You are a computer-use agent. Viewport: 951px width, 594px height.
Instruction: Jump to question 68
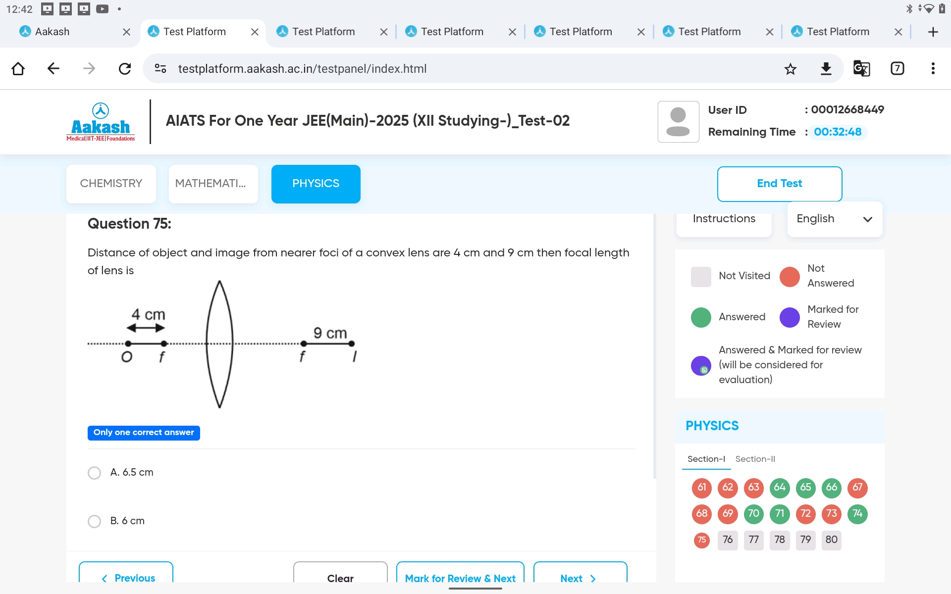coord(702,514)
